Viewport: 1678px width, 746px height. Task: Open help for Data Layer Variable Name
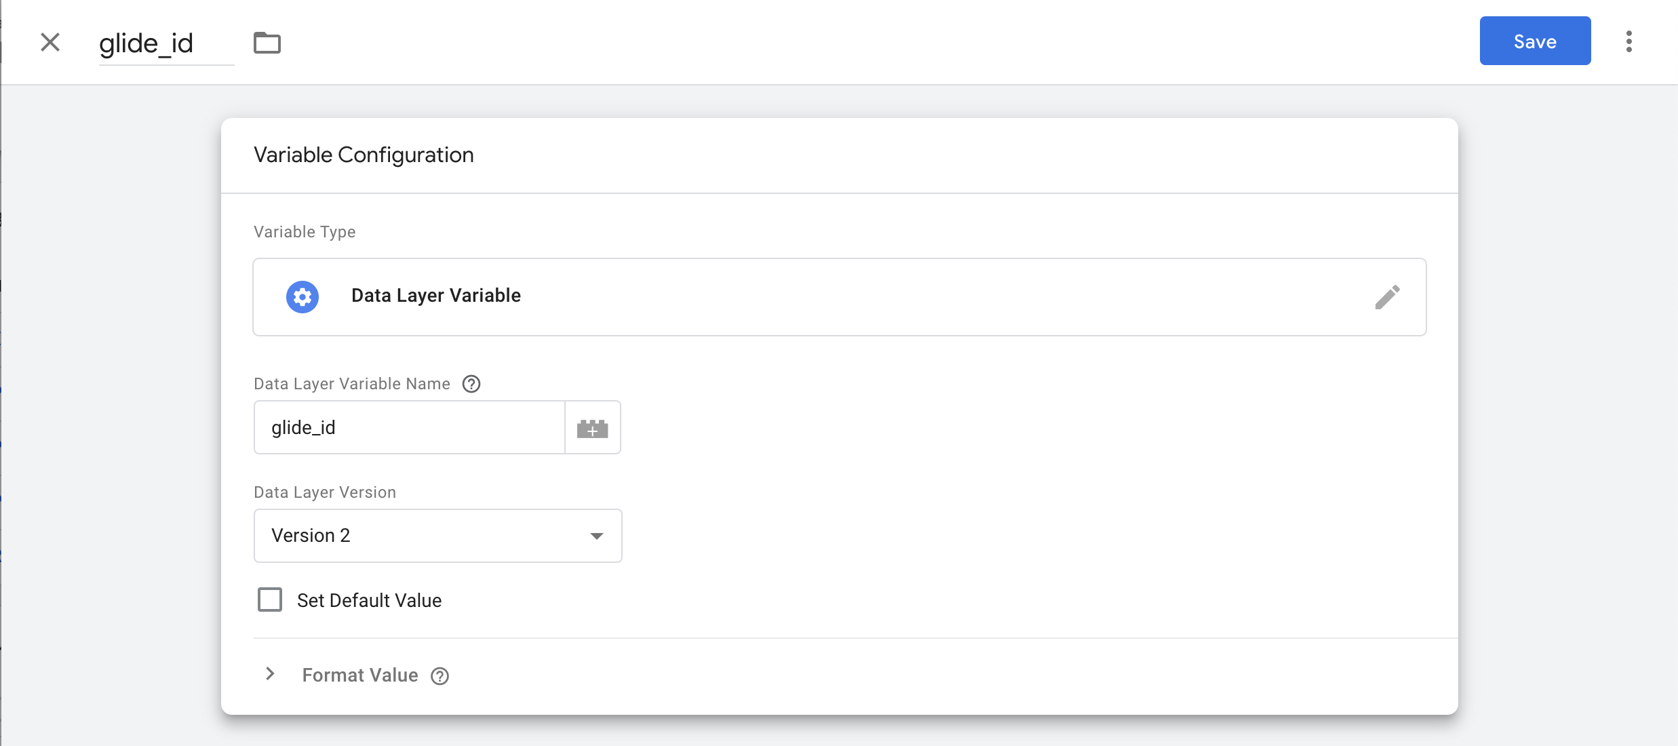coord(471,384)
